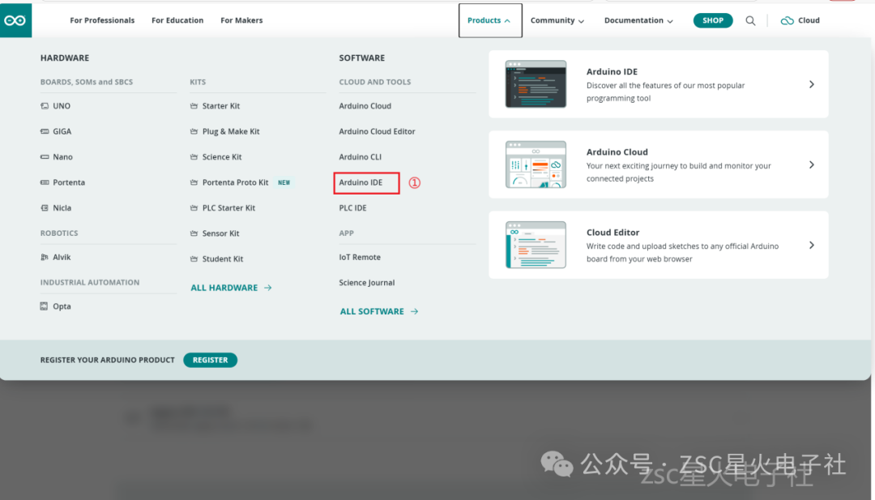This screenshot has height=500, width=875.
Task: Collapse the Products dropdown menu
Action: coord(490,20)
